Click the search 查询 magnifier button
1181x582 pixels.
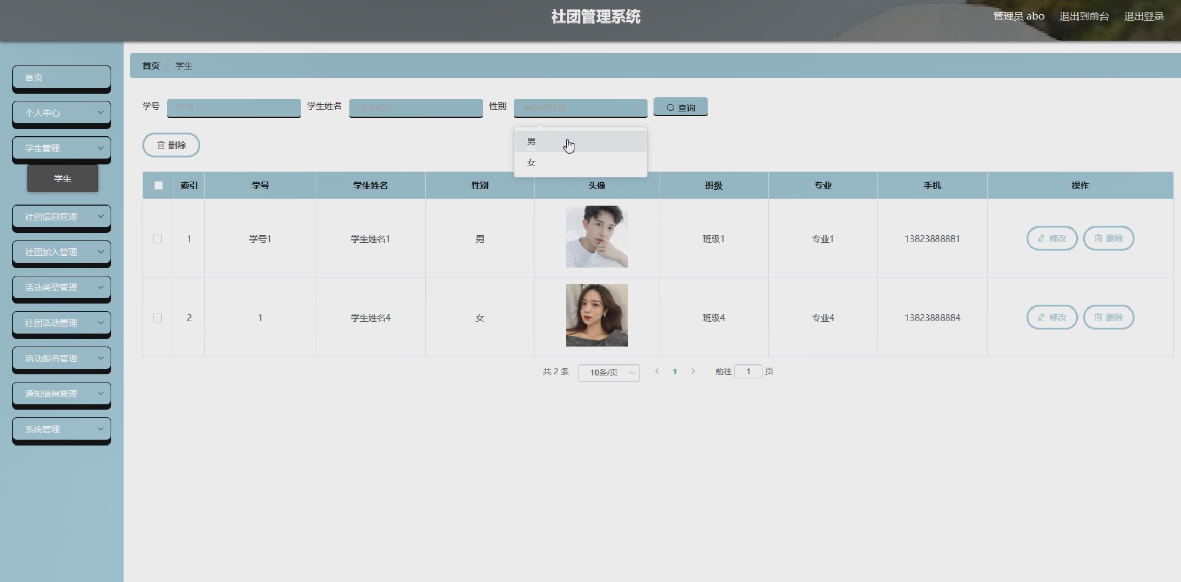[680, 107]
